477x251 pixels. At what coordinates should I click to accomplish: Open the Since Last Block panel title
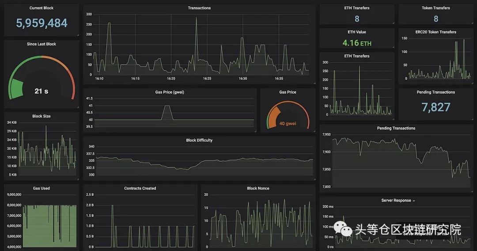[x=42, y=44]
